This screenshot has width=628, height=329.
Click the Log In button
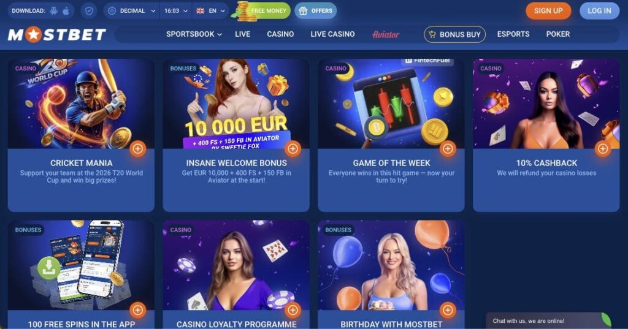[x=599, y=11]
